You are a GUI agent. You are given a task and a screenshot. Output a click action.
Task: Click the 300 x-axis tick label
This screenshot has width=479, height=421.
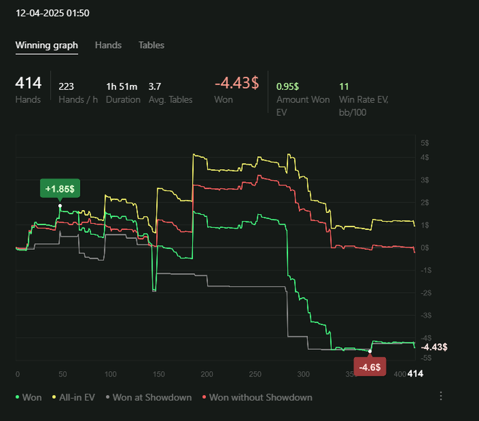click(303, 374)
